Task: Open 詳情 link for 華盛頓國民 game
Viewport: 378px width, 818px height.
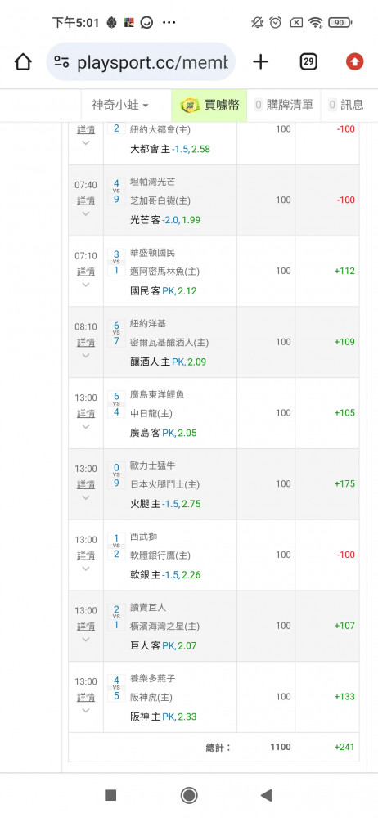Action: pos(86,272)
